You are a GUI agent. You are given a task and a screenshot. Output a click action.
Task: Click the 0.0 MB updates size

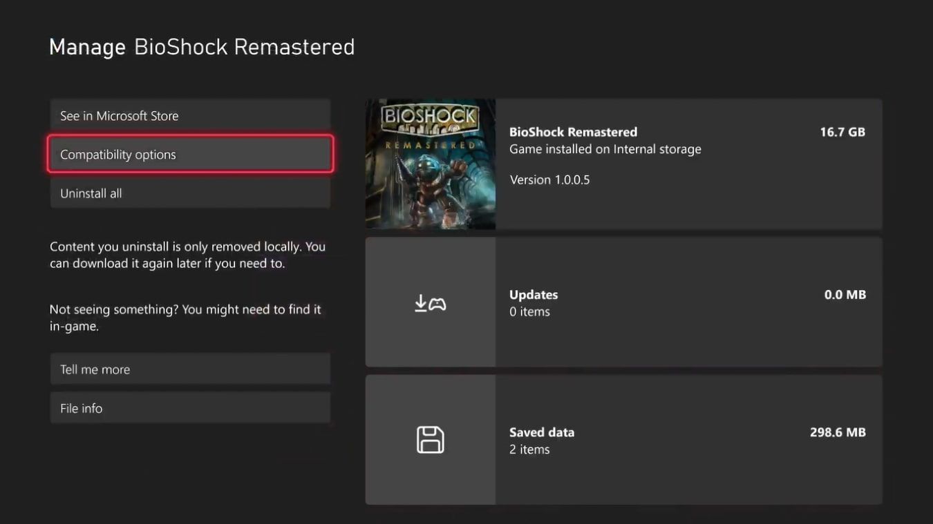point(845,294)
